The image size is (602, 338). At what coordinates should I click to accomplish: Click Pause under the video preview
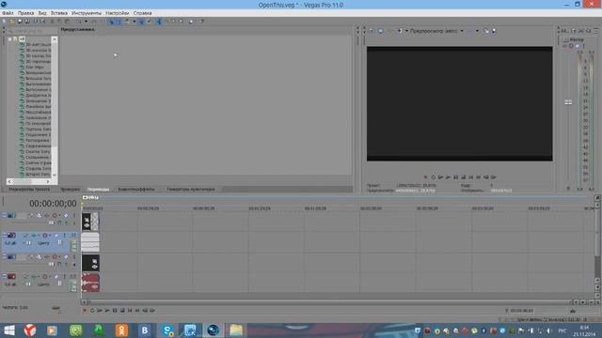point(455,177)
